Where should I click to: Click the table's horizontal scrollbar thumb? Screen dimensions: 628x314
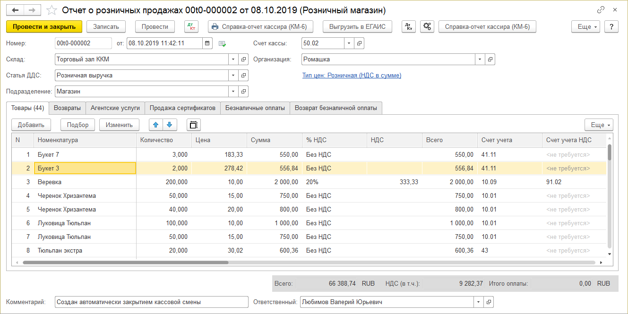tap(125, 263)
